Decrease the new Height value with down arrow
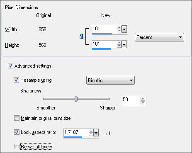 pyautogui.click(x=119, y=46)
